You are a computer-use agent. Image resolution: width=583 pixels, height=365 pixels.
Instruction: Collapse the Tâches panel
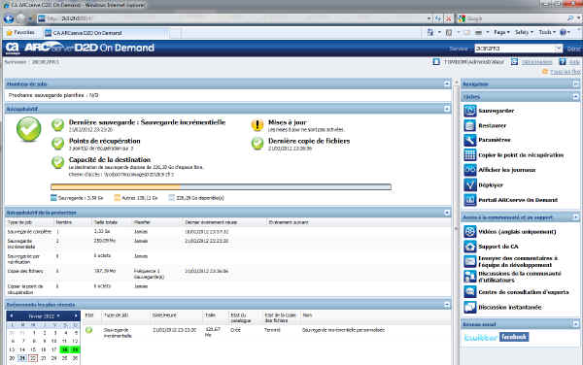click(575, 96)
